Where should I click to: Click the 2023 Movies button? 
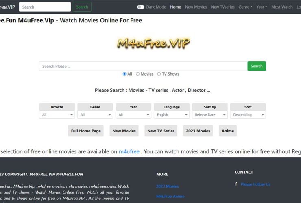[198, 131]
